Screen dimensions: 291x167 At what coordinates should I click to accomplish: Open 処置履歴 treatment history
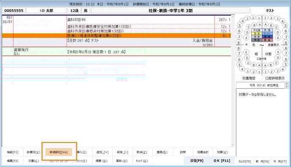coord(249,78)
